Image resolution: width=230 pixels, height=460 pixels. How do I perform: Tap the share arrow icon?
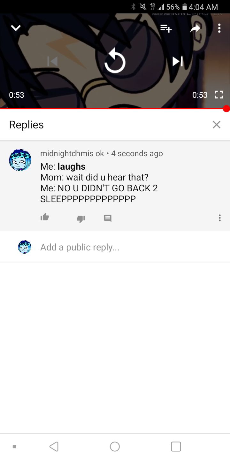pos(195,28)
